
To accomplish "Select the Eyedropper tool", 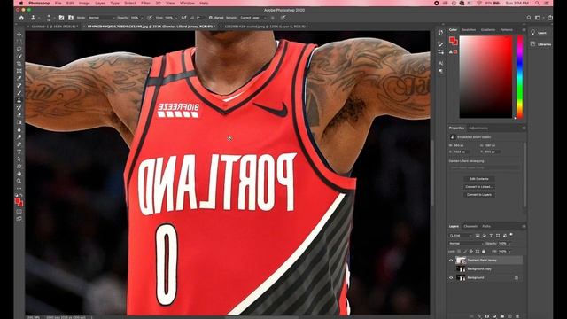I will 19,78.
